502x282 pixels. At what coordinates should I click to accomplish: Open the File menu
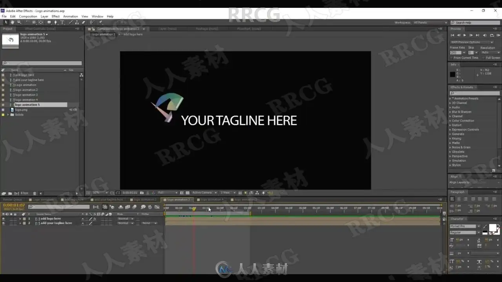pyautogui.click(x=4, y=16)
